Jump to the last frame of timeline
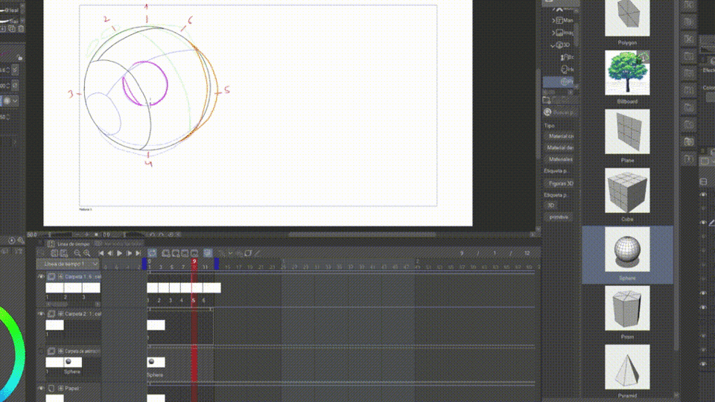Viewport: 715px width, 402px height. click(x=138, y=254)
